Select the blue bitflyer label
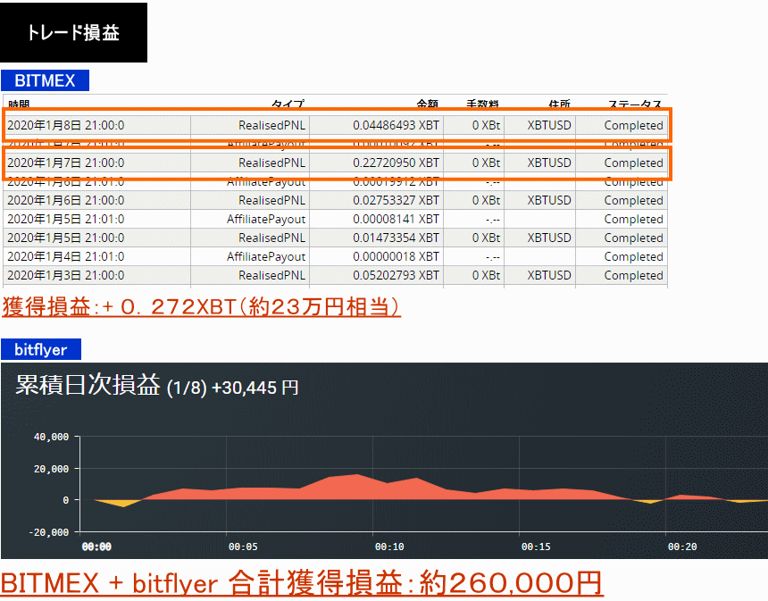 pyautogui.click(x=41, y=349)
